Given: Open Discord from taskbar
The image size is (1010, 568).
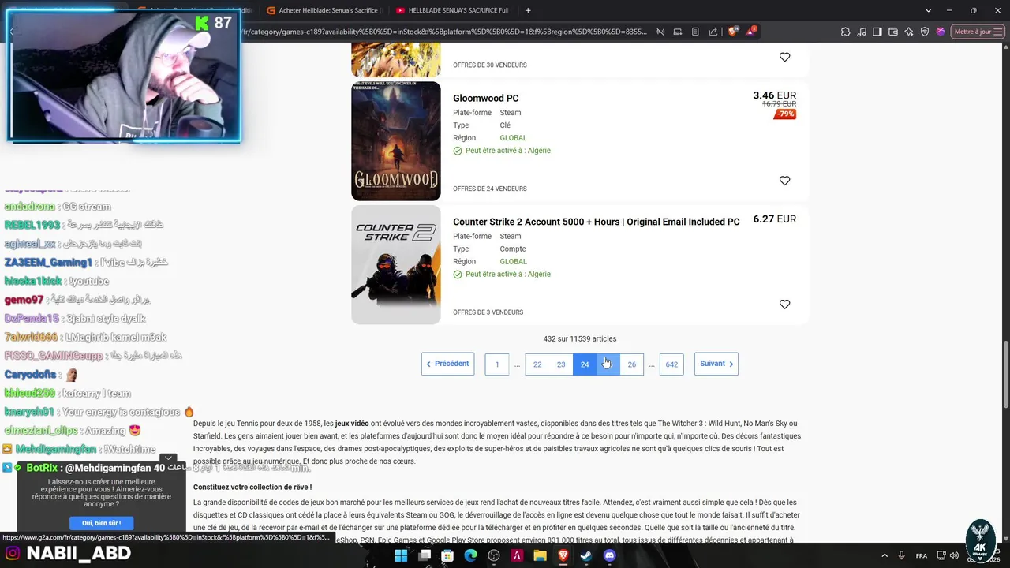Looking at the screenshot, I should click(x=609, y=555).
